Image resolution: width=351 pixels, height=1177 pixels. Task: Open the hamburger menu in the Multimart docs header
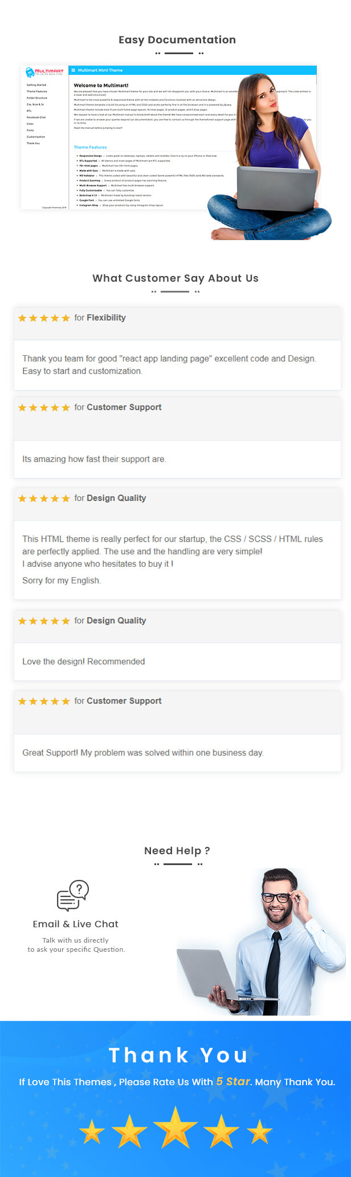74,70
